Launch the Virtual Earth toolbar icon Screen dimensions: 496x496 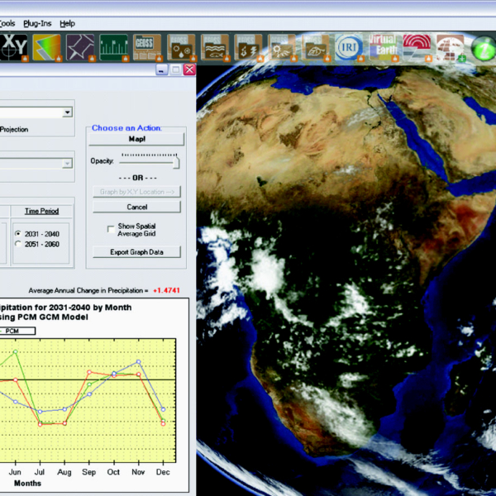pyautogui.click(x=383, y=46)
